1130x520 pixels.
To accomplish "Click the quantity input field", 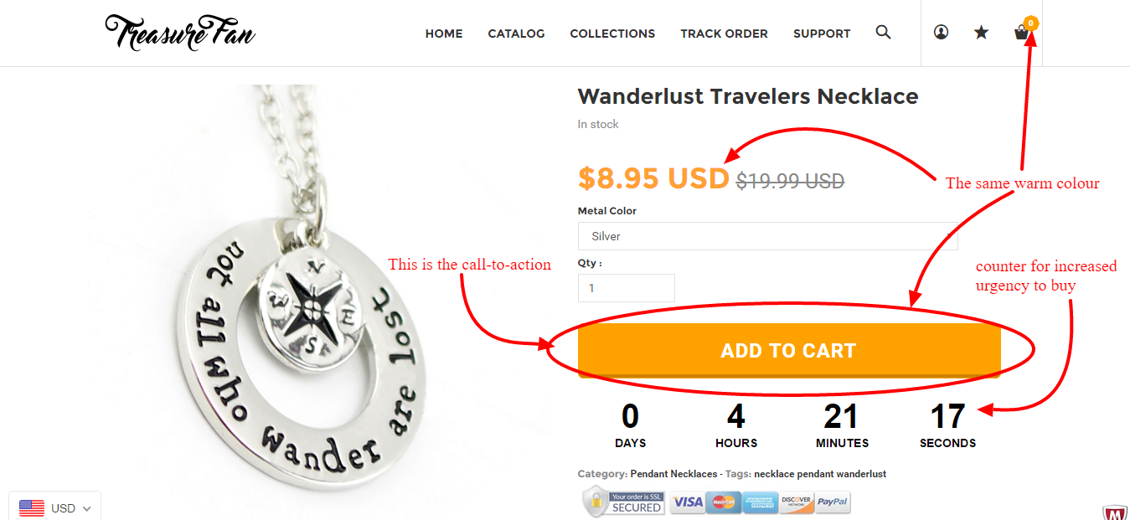I will (x=626, y=288).
